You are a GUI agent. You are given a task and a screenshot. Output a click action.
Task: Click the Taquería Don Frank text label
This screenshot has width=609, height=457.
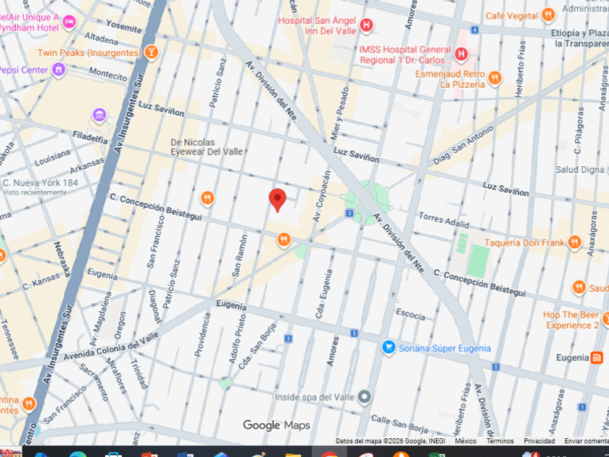(524, 243)
